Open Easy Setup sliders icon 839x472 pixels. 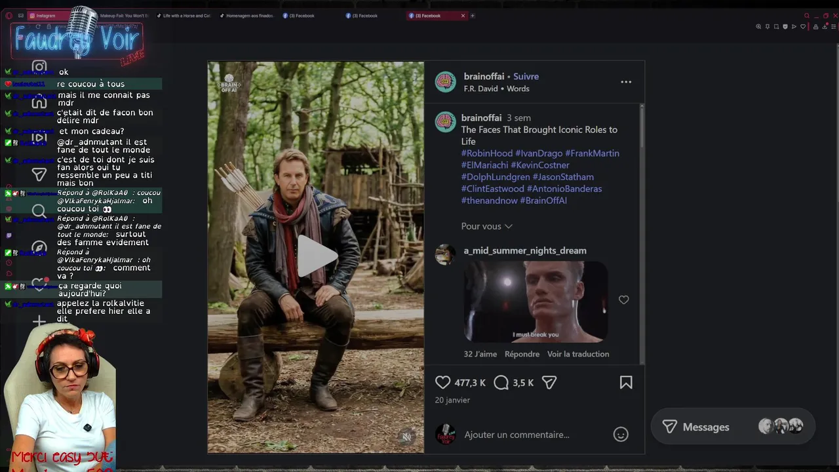(x=834, y=27)
